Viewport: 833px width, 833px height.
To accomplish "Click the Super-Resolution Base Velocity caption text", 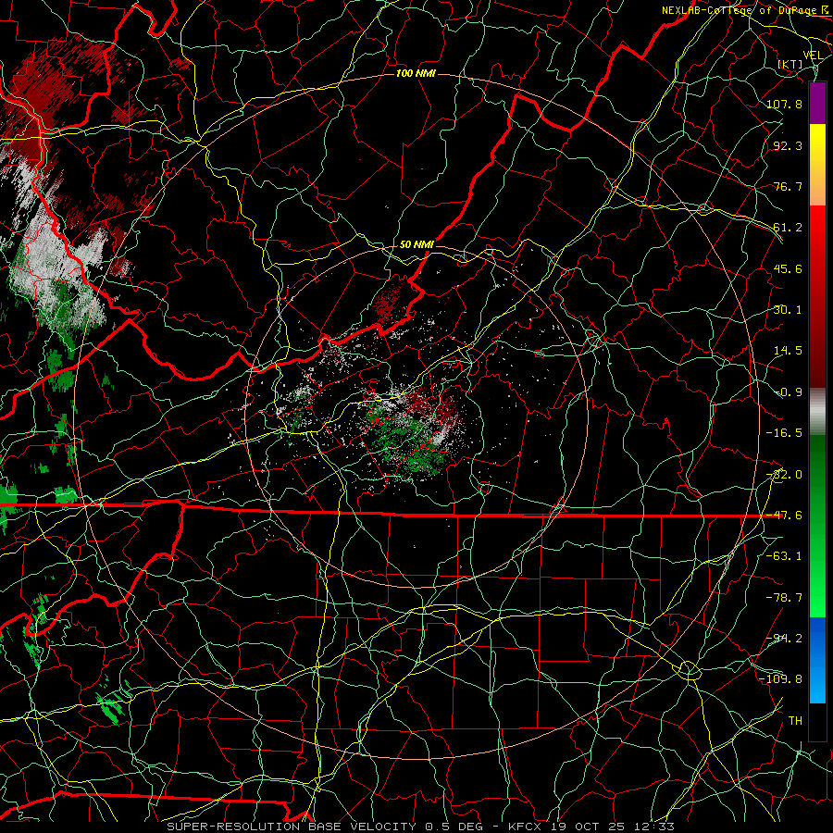I will coord(421,827).
